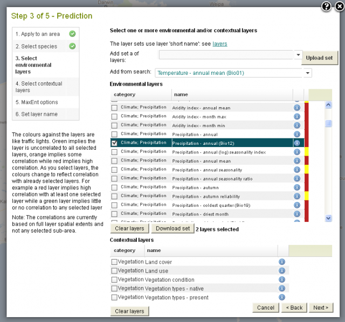Open the 'Add from search' dropdown arrow

coord(308,73)
